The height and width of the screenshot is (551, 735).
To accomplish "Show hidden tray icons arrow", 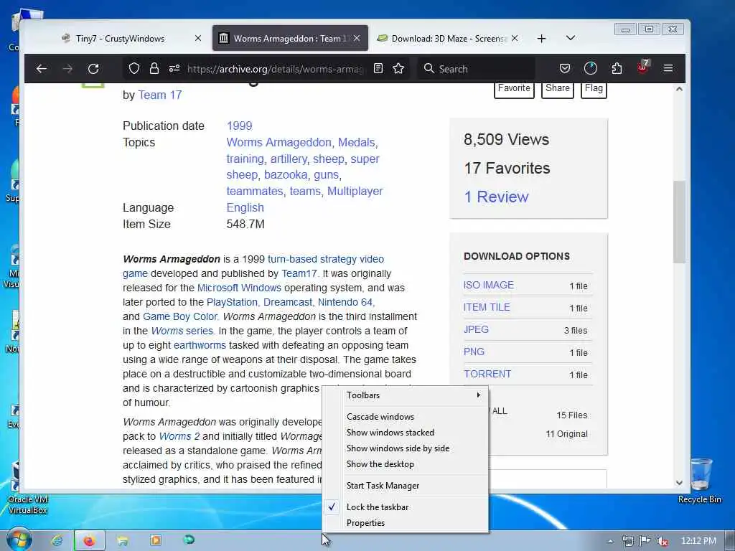I will pyautogui.click(x=610, y=541).
